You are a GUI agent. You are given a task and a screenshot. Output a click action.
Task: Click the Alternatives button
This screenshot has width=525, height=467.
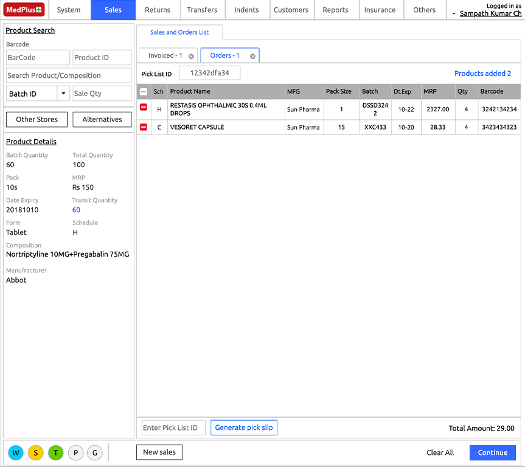(x=102, y=120)
